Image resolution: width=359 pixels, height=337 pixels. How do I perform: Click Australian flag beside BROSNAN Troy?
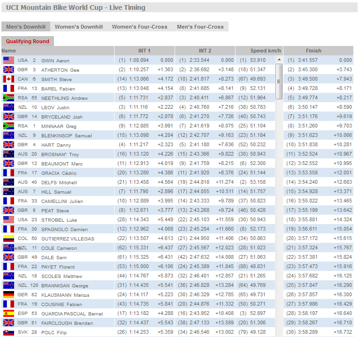tap(9, 154)
